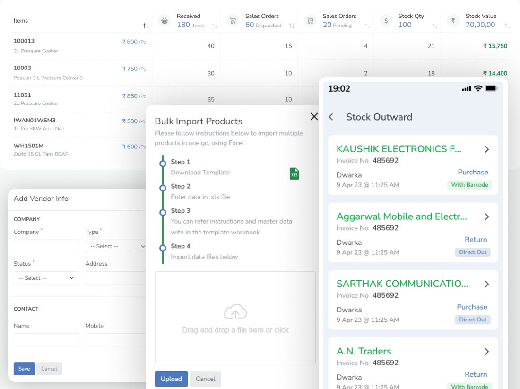This screenshot has height=389, width=520.
Task: Go back using Stock Outward back arrow
Action: tap(331, 117)
